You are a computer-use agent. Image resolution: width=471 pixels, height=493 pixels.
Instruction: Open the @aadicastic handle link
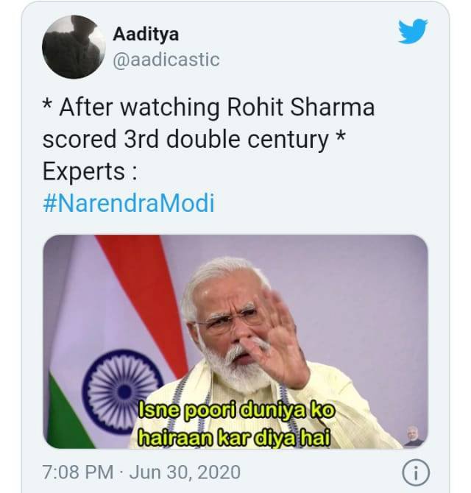pos(166,60)
